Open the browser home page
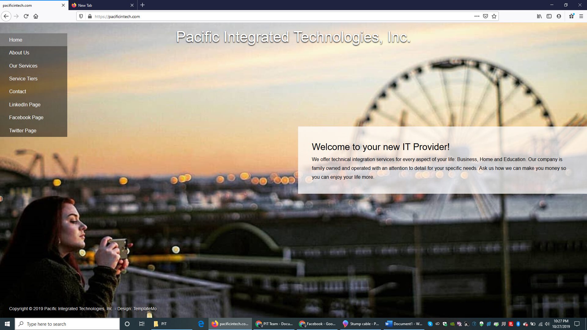The width and height of the screenshot is (587, 330). coord(36,16)
